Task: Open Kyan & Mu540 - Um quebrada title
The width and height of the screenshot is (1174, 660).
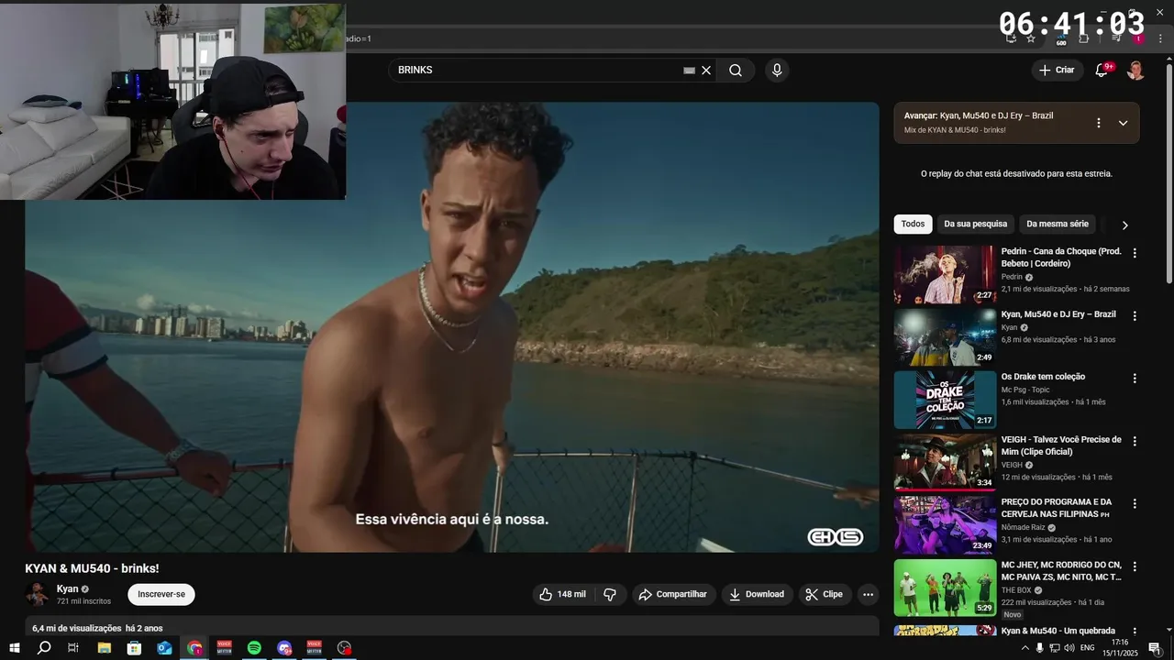Action: [1058, 631]
